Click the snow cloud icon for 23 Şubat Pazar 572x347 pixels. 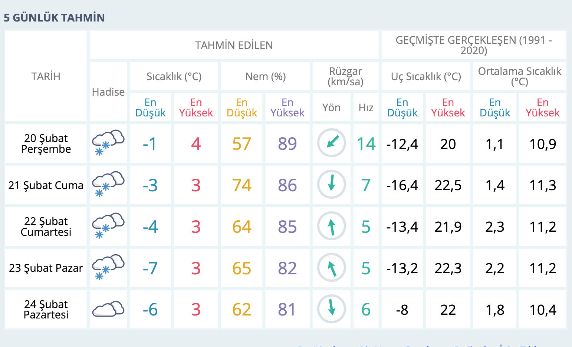tap(108, 267)
